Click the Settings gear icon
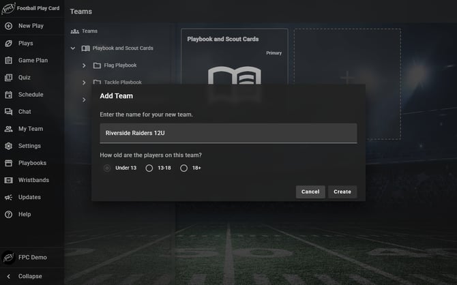This screenshot has width=457, height=285. (8, 146)
